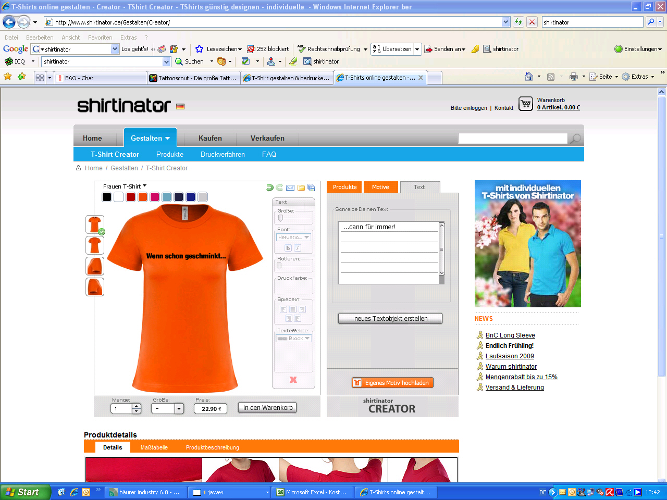Print the page using printer icon
Screen dimensions: 667x500
point(574,77)
